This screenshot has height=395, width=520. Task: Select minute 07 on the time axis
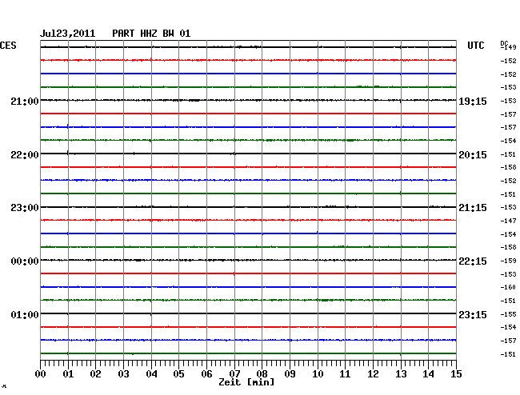tap(234, 374)
